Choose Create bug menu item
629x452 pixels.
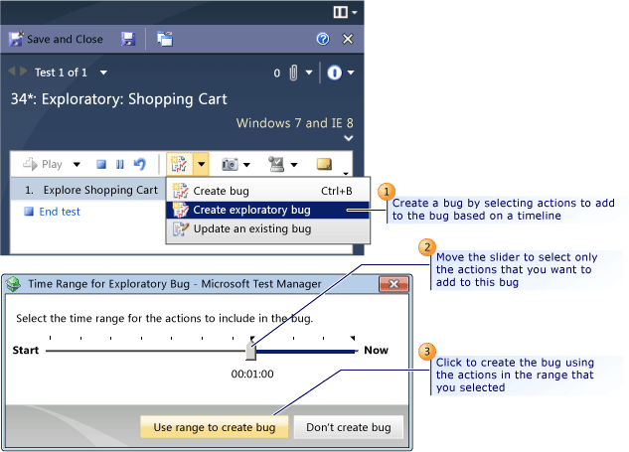pyautogui.click(x=267, y=191)
